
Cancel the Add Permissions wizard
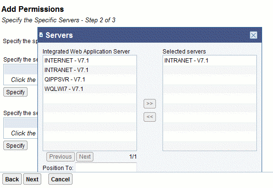[60, 179]
